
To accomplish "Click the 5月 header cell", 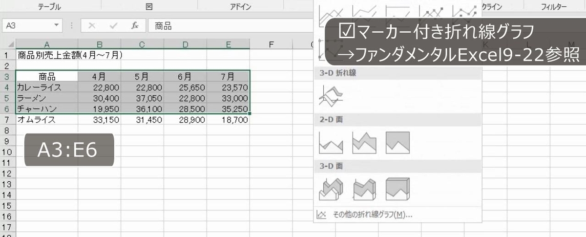I will [x=142, y=76].
